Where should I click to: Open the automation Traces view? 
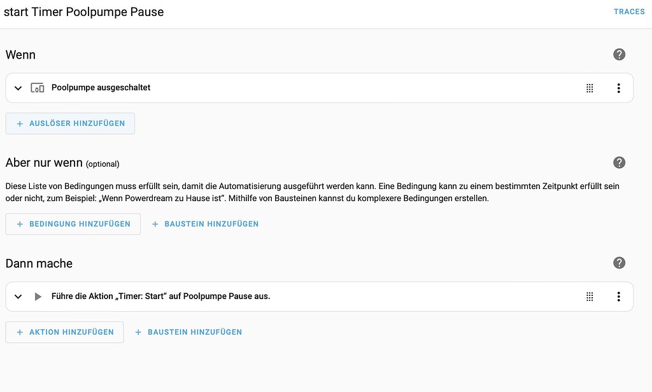(x=629, y=11)
